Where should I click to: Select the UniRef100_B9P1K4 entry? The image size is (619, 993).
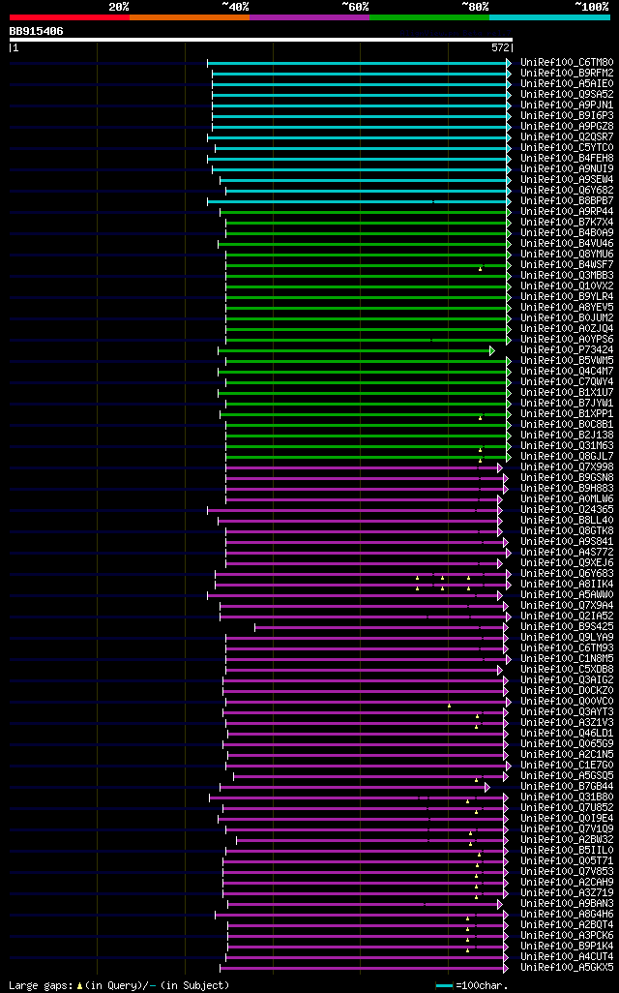click(567, 947)
